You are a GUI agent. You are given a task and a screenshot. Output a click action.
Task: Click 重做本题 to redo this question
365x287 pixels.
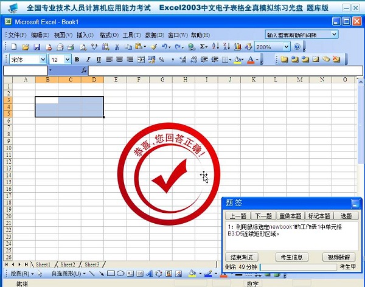pyautogui.click(x=290, y=216)
